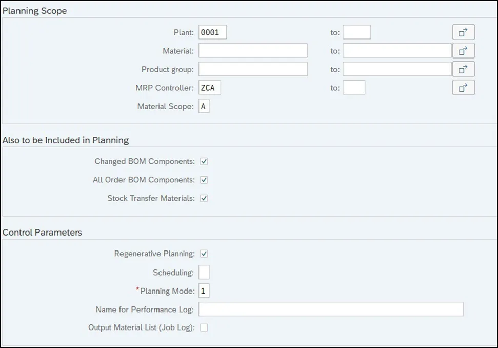Select the empty Scheduling field

coord(204,272)
